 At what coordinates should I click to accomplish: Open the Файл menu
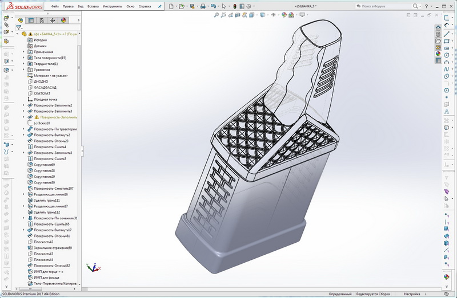[54, 6]
